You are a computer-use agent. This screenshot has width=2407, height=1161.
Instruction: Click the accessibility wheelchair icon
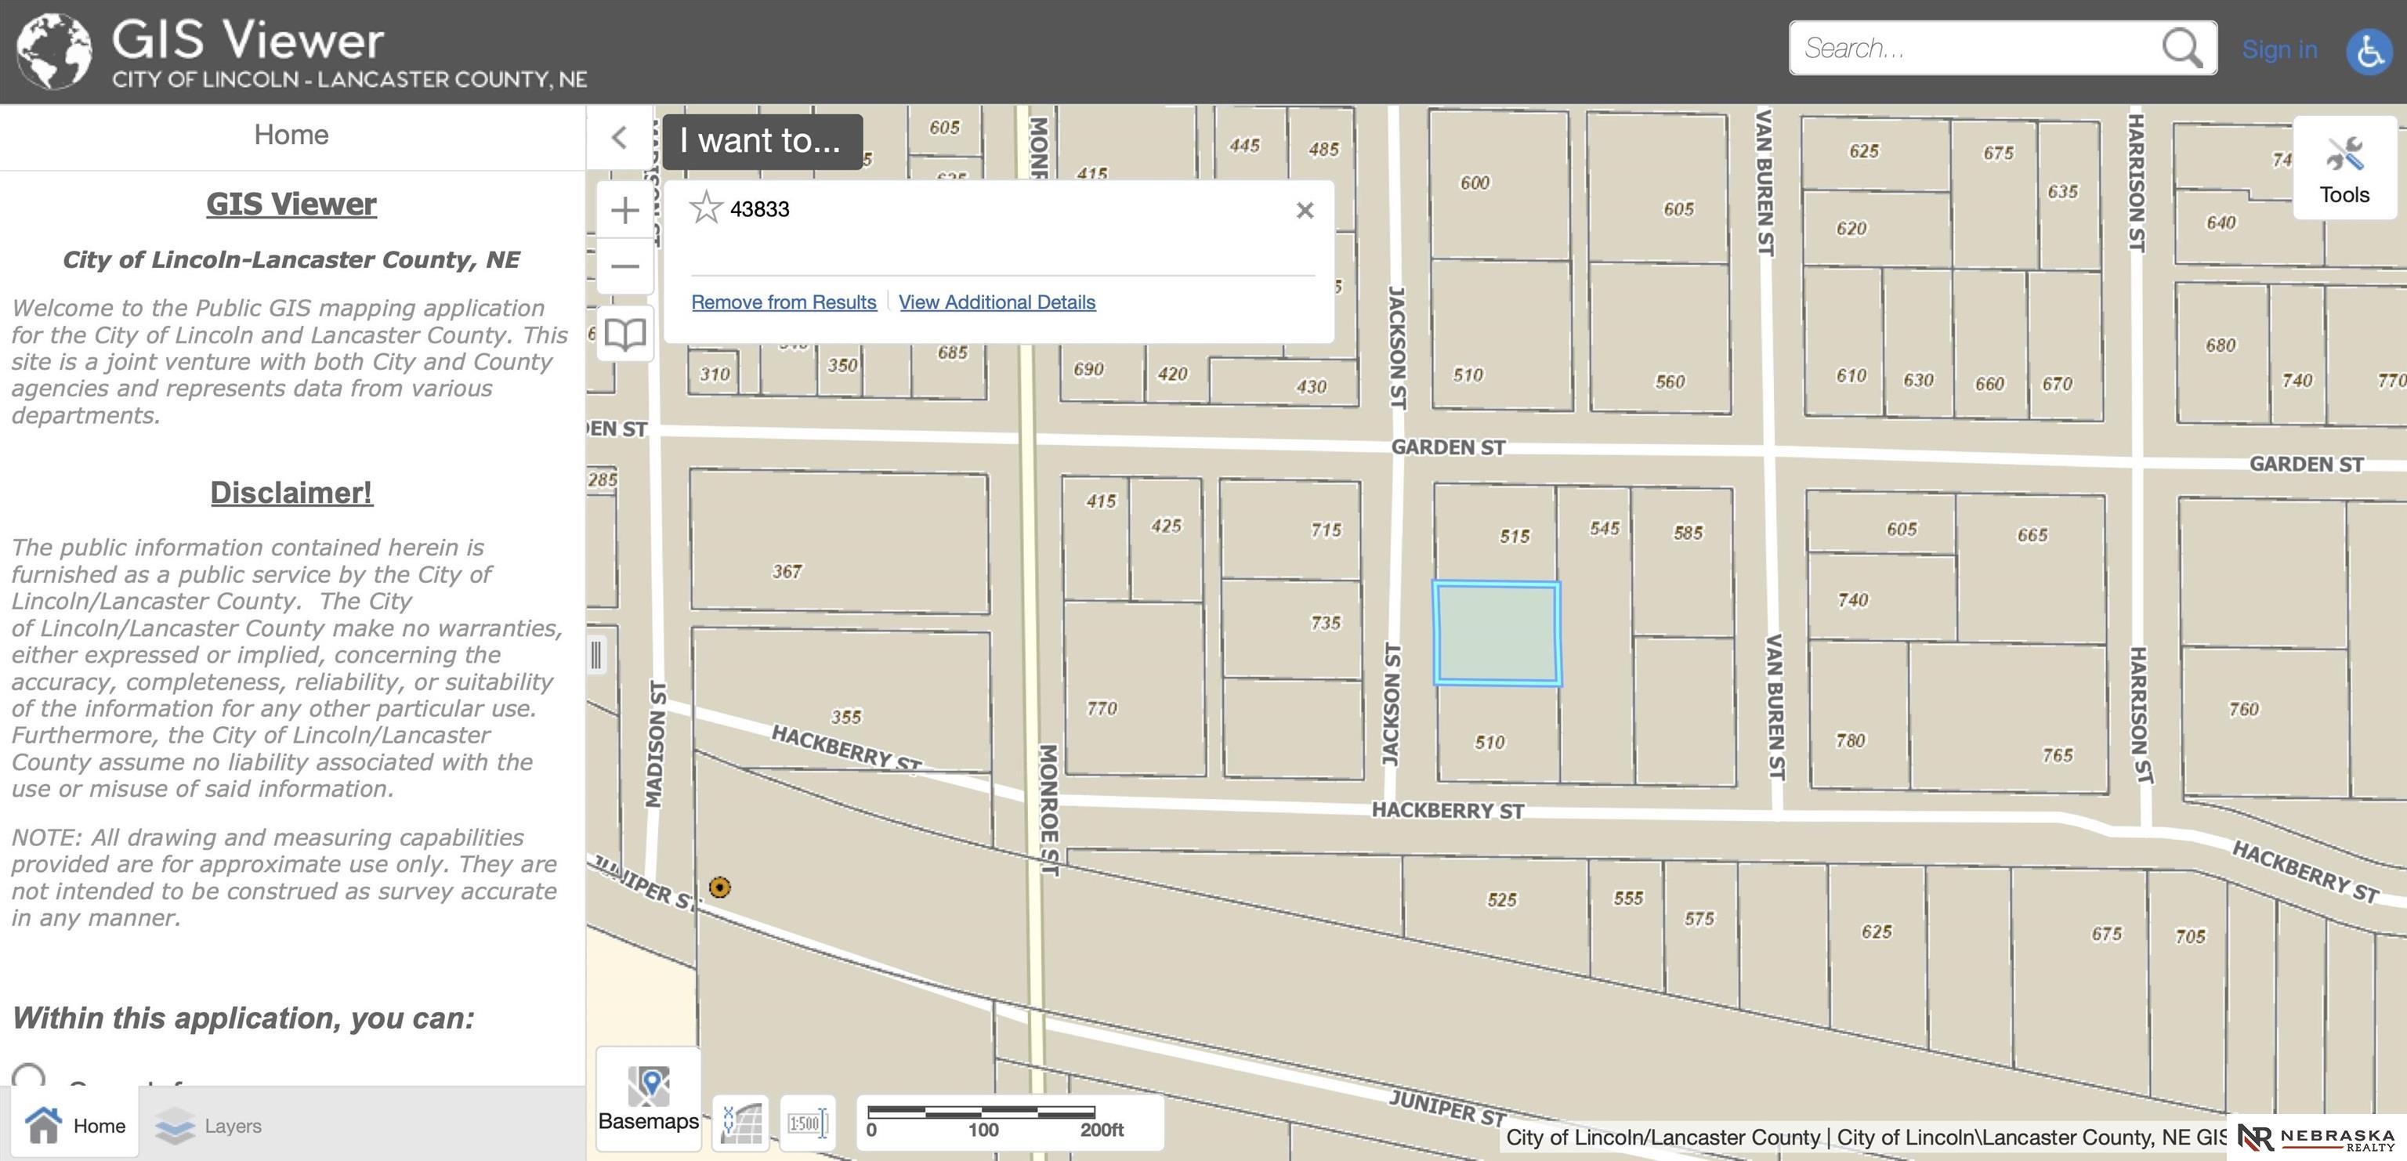click(x=2369, y=50)
